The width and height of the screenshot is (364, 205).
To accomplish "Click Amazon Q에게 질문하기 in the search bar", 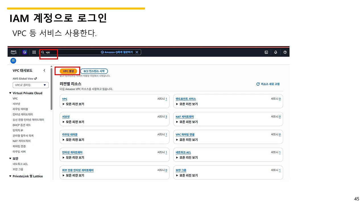I will coord(117,52).
